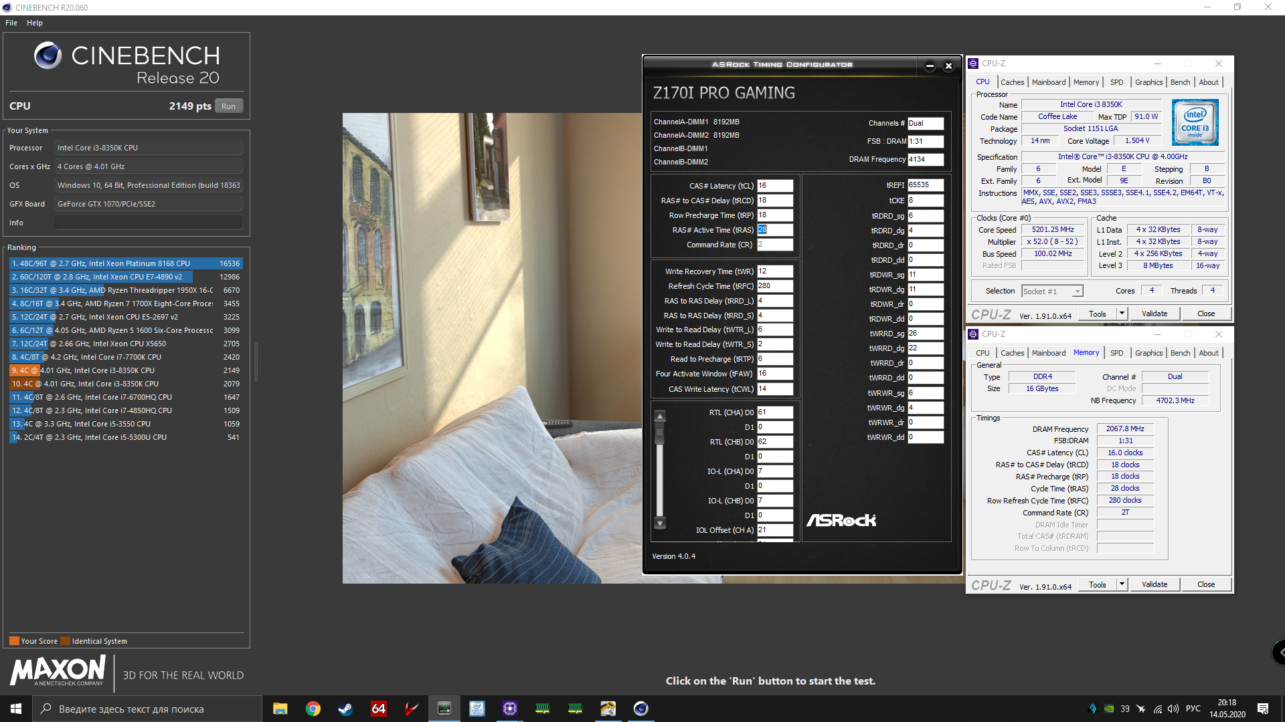1285x722 pixels.
Task: Click the Intel Core i3 logo in CPU-Z
Action: pyautogui.click(x=1195, y=122)
